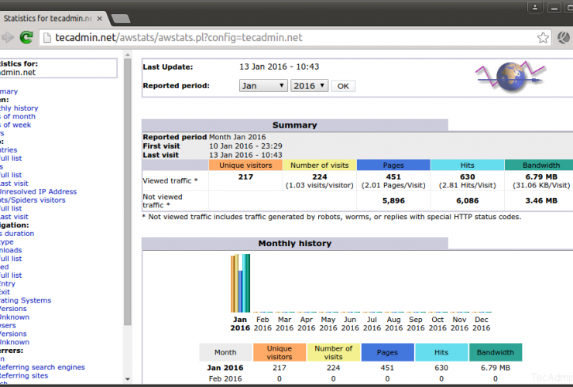This screenshot has height=387, width=573.
Task: Bookmark this page with the star icon
Action: point(543,37)
